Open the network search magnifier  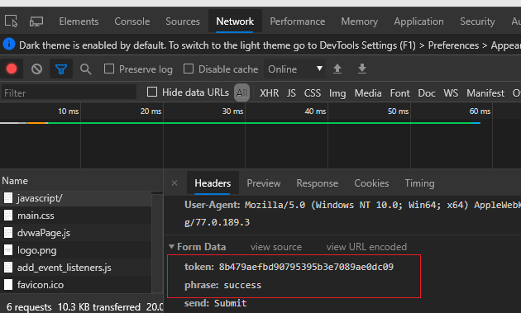pos(85,69)
